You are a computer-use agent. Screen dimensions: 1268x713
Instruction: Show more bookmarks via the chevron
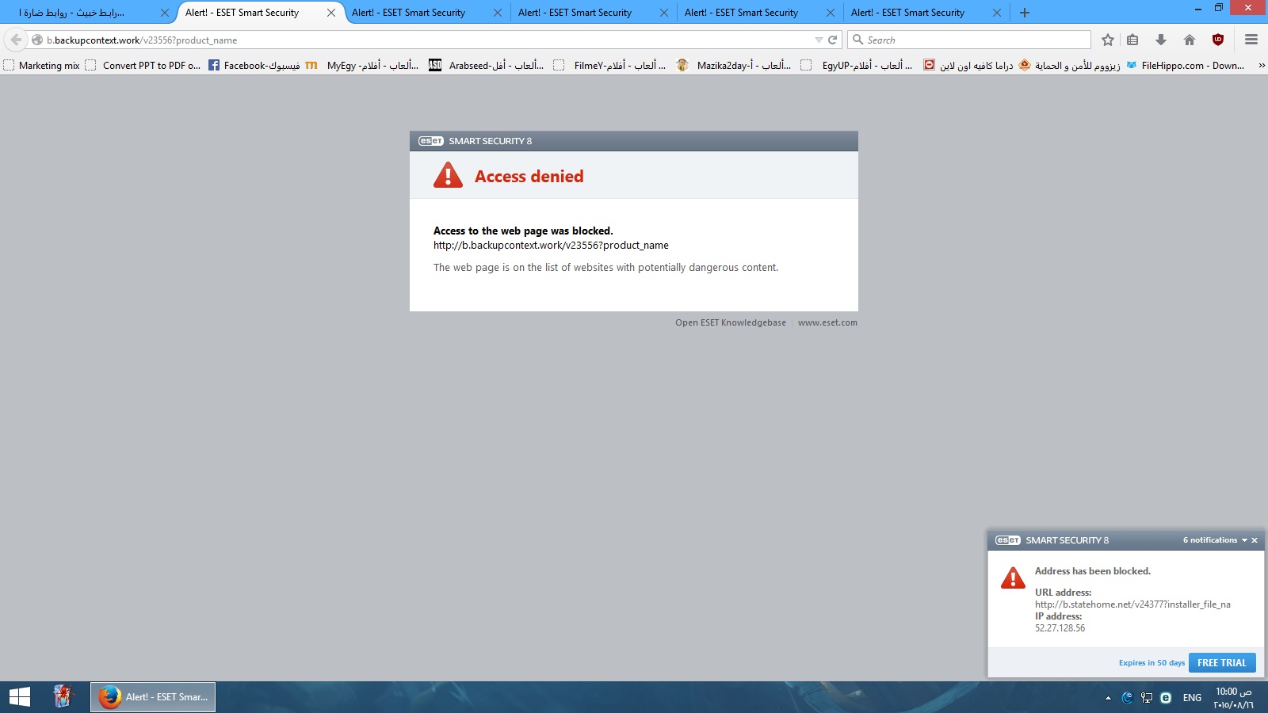pyautogui.click(x=1261, y=66)
